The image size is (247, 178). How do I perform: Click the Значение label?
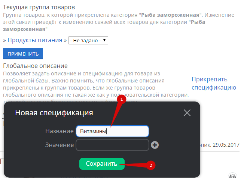tap(59, 145)
